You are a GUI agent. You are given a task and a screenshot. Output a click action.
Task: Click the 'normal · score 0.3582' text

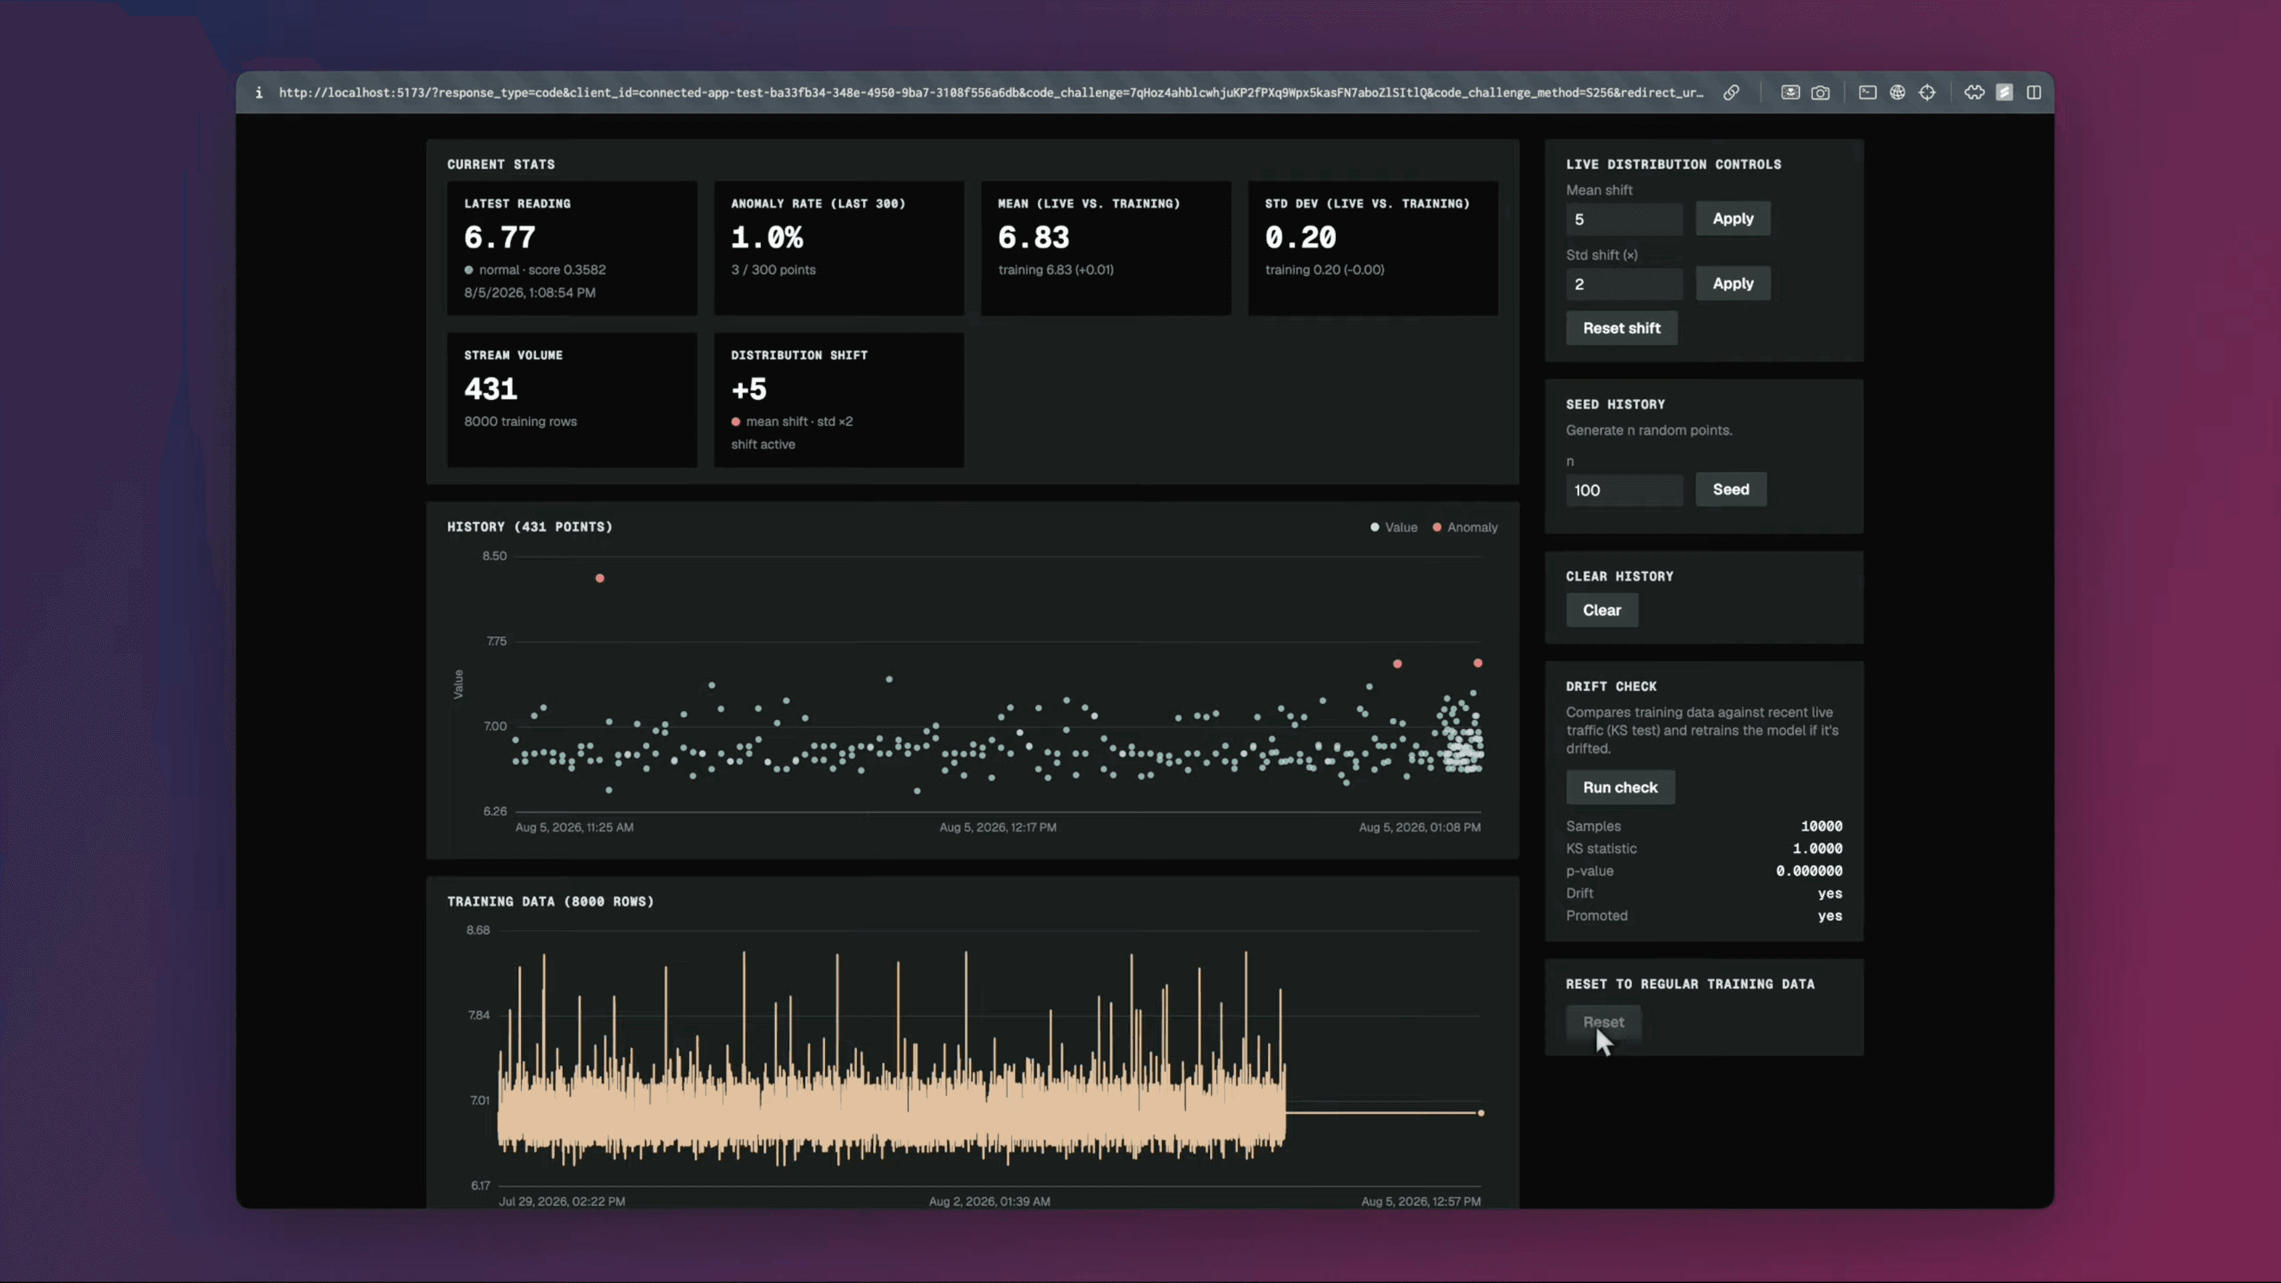[x=542, y=269]
